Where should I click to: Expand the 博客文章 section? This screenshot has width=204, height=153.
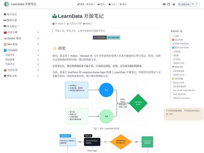click(38, 76)
